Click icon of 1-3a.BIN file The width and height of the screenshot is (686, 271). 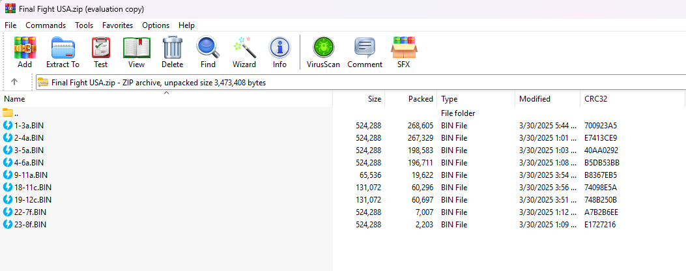click(7, 126)
